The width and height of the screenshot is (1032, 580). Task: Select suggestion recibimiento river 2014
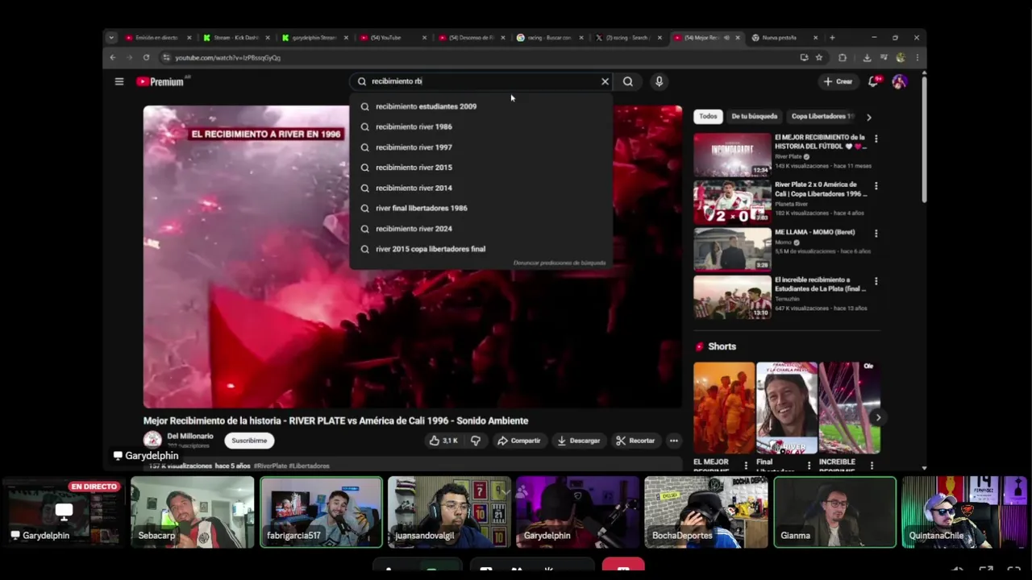pyautogui.click(x=481, y=188)
